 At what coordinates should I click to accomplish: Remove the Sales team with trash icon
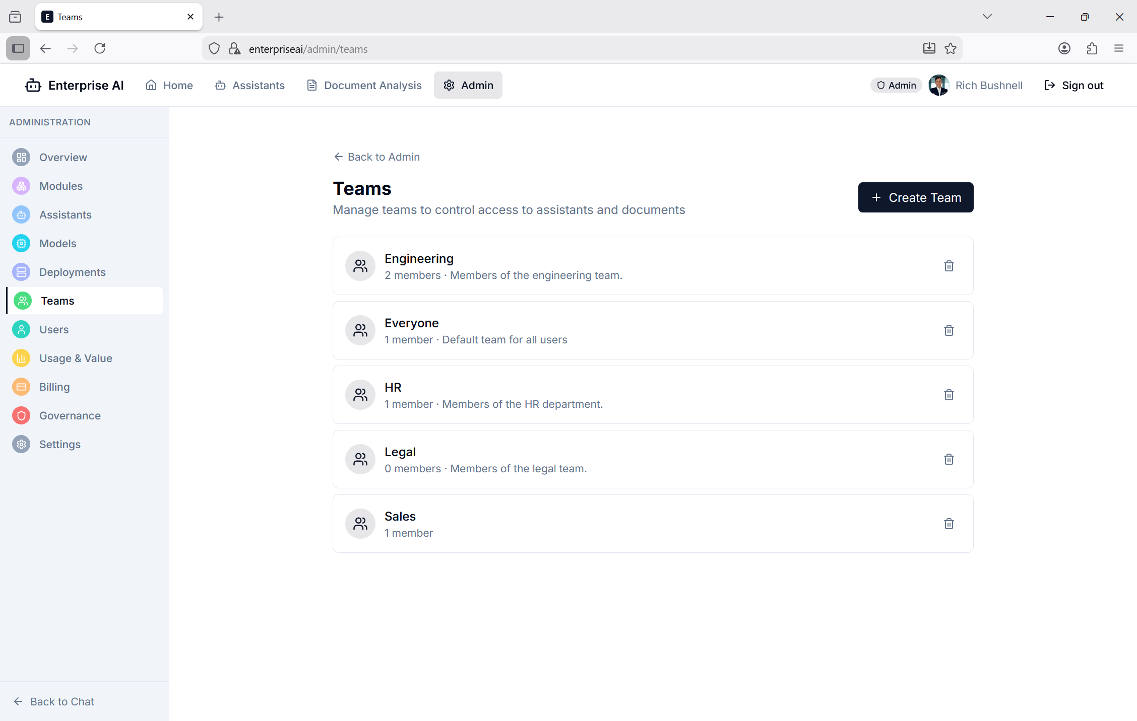click(949, 524)
